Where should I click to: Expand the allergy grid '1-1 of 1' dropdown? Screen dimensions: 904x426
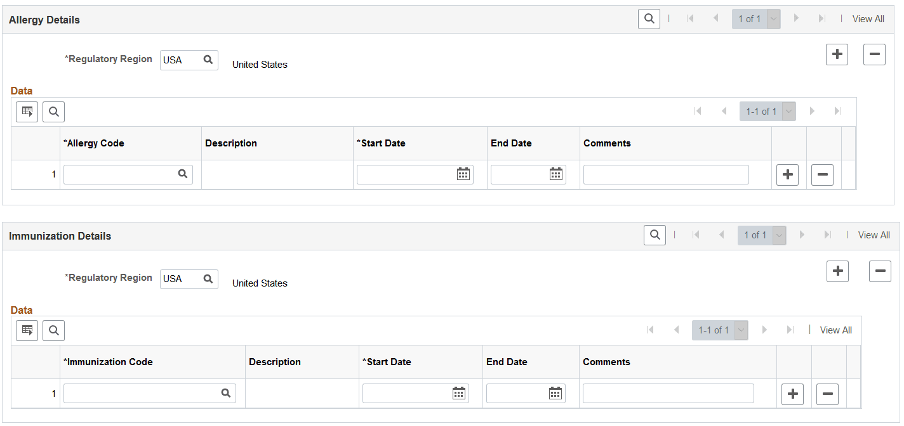[788, 112]
